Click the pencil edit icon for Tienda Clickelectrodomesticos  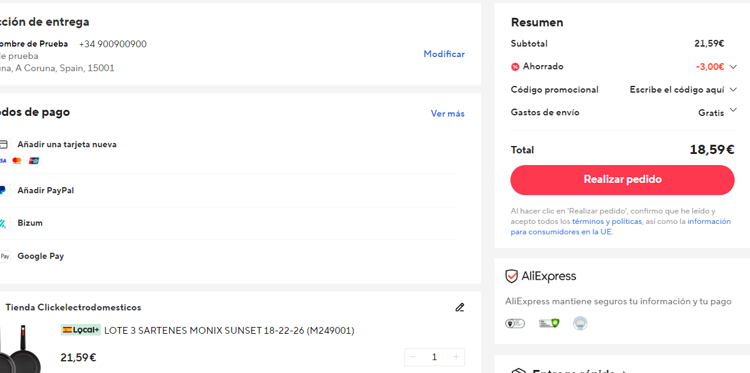(x=460, y=307)
